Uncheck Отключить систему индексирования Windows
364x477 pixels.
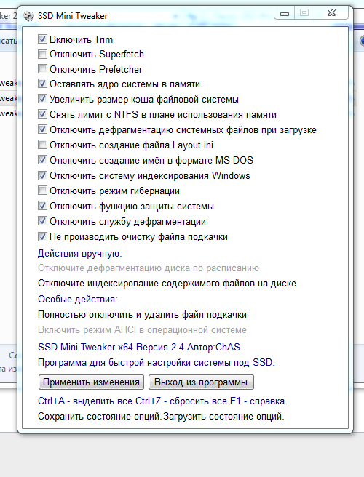click(x=42, y=175)
